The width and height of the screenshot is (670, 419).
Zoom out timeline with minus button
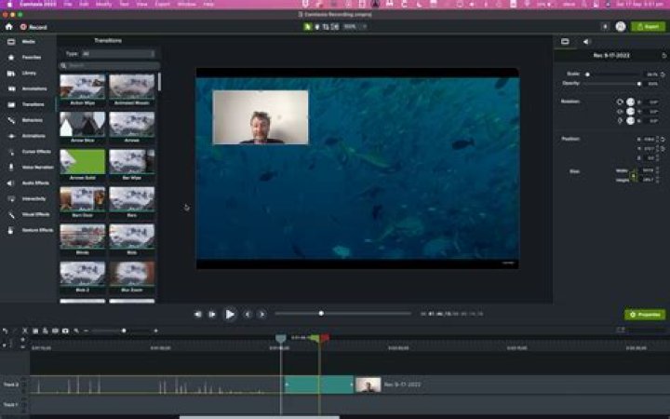pyautogui.click(x=86, y=331)
